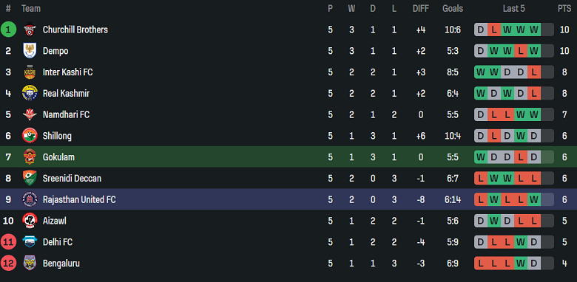Screen dimensions: 577x282
Task: Click the Aizawl team badge
Action: pyautogui.click(x=30, y=221)
